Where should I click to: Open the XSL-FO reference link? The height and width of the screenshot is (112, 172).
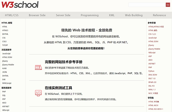click(151, 86)
